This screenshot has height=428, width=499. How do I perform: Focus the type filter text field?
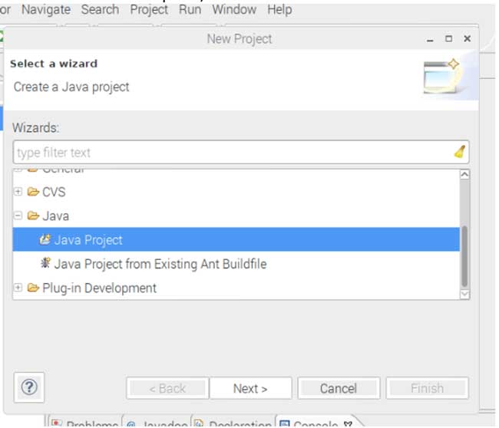[x=230, y=152]
